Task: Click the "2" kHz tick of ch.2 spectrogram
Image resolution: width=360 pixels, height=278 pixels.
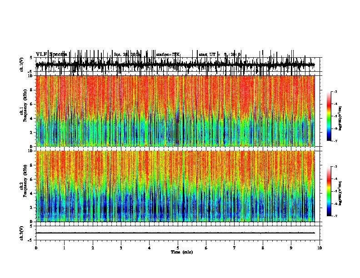Action: (x=31, y=208)
